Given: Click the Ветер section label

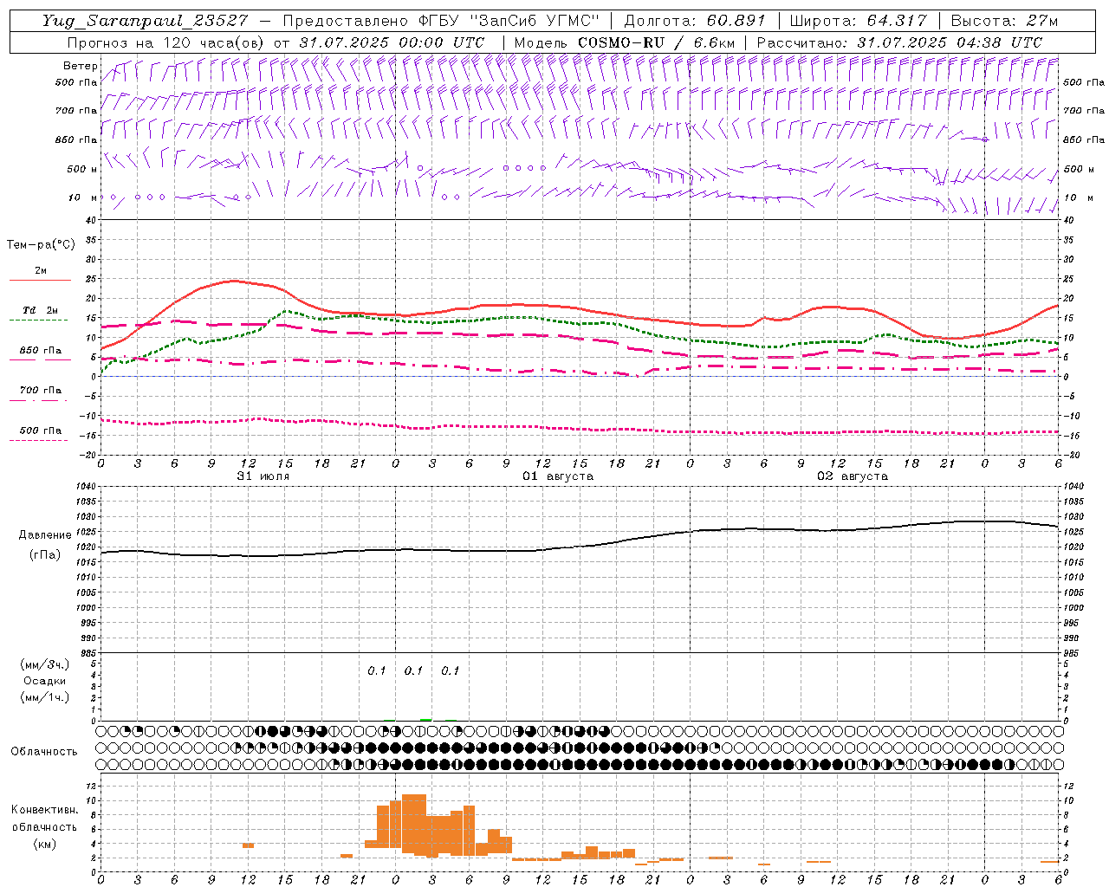Looking at the screenshot, I should coord(80,66).
